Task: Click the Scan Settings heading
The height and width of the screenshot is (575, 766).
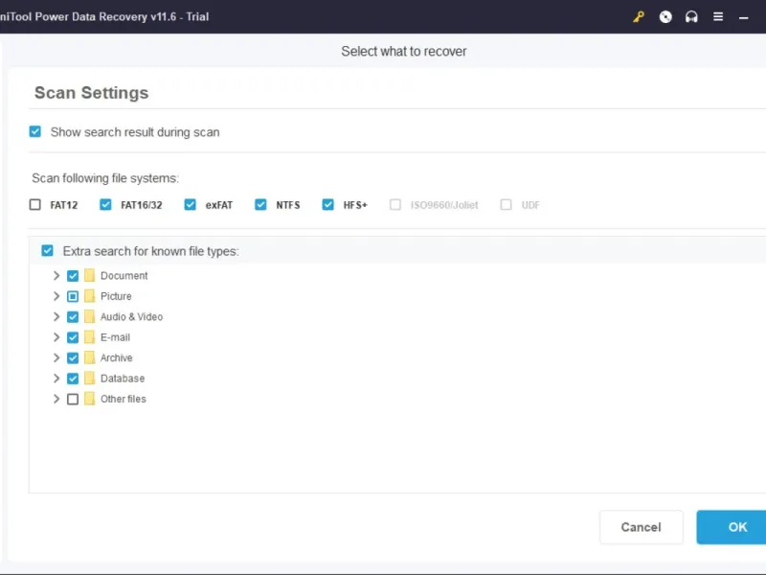Action: tap(91, 92)
